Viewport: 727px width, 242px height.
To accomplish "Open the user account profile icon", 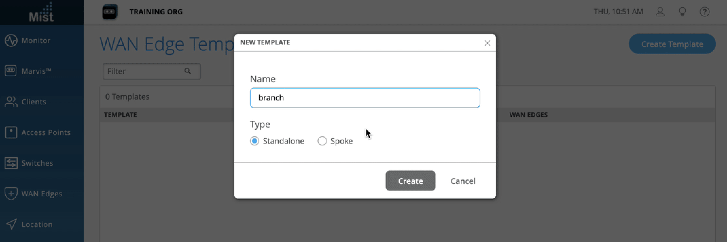I will pyautogui.click(x=660, y=12).
